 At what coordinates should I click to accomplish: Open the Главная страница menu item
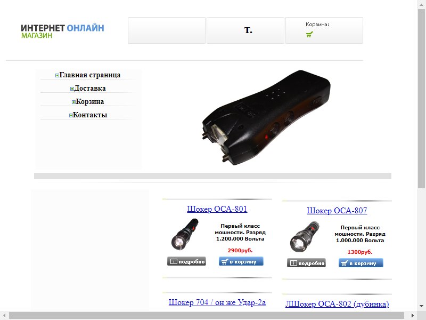click(89, 75)
